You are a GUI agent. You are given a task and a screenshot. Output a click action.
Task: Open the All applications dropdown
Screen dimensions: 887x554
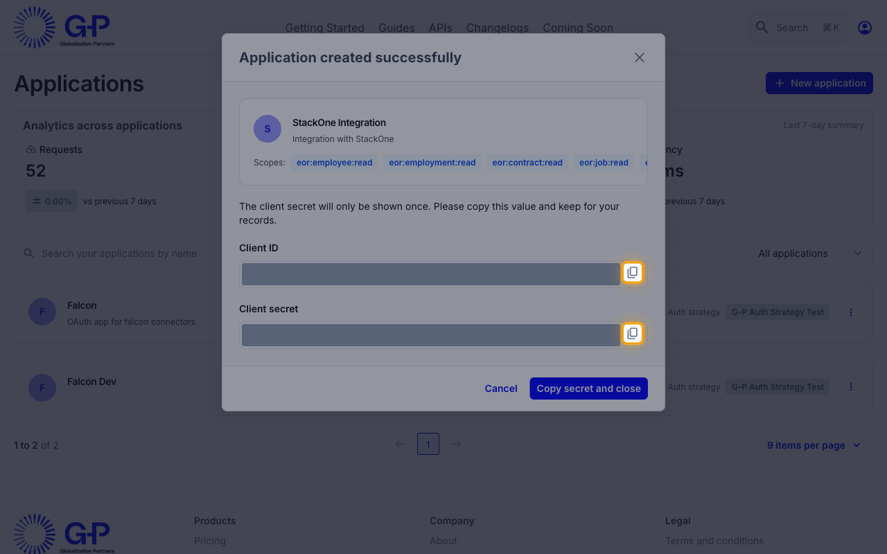coord(811,253)
